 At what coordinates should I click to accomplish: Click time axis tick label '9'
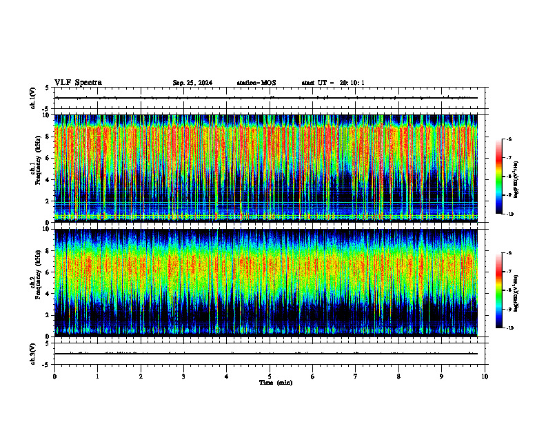click(x=441, y=376)
